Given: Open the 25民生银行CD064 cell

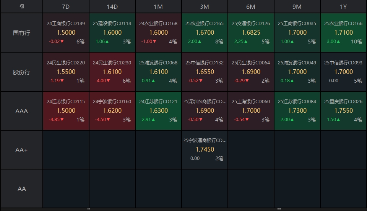Looking at the screenshot, I should [251, 72].
